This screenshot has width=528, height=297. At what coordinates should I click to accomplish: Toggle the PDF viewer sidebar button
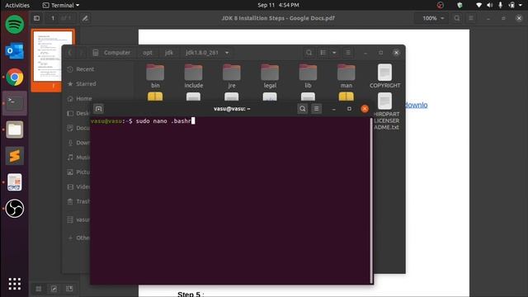(36, 18)
